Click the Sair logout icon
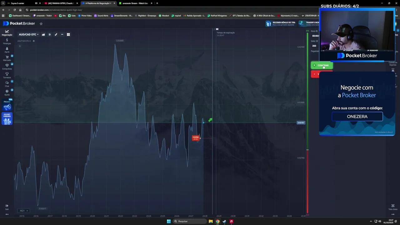 coord(7,207)
